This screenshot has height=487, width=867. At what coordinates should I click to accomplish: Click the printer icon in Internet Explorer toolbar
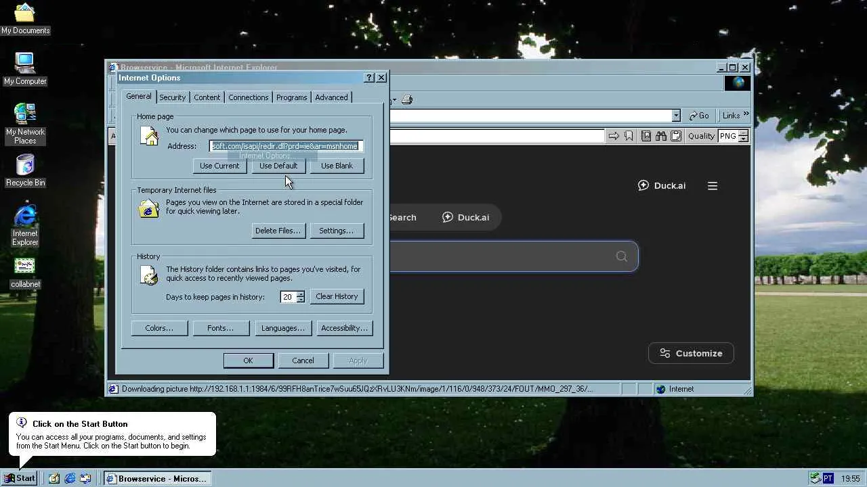(x=407, y=100)
